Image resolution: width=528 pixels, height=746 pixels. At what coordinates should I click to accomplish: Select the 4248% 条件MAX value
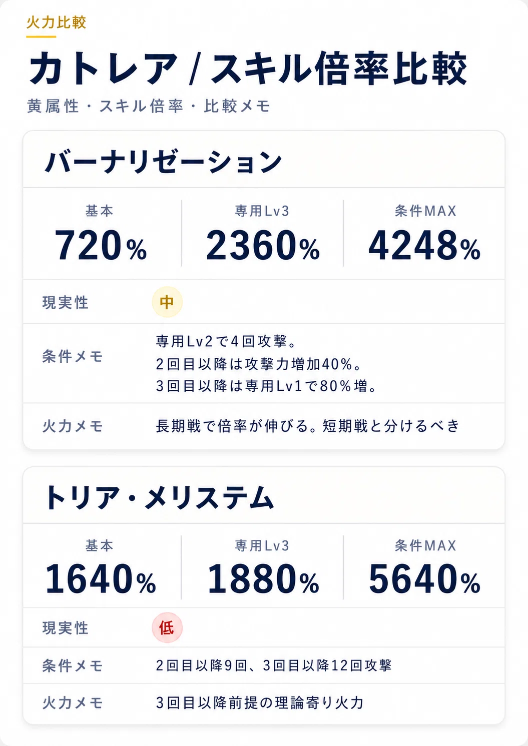coord(424,246)
